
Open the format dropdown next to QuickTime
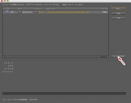[20, 12]
